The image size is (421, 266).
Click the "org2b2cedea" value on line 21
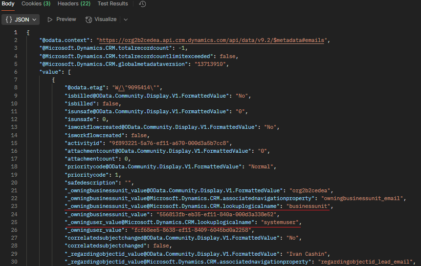point(310,190)
